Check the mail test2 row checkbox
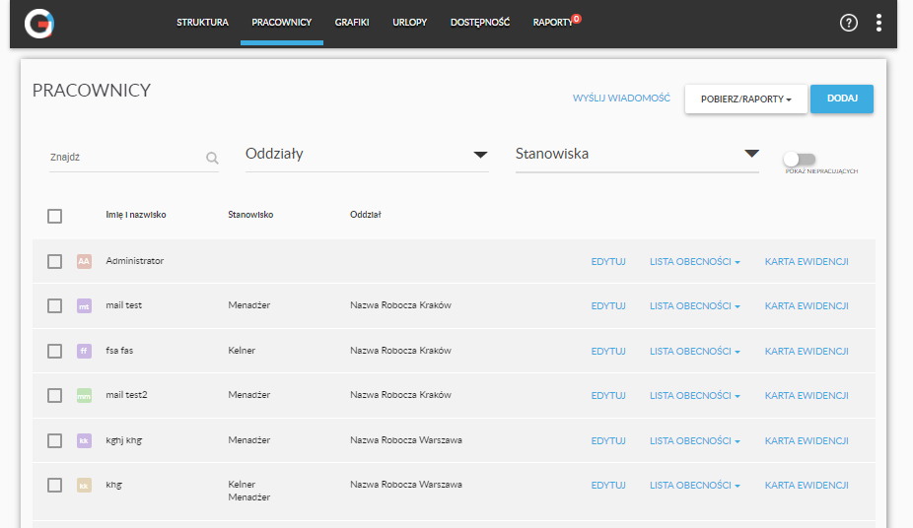 (x=55, y=395)
